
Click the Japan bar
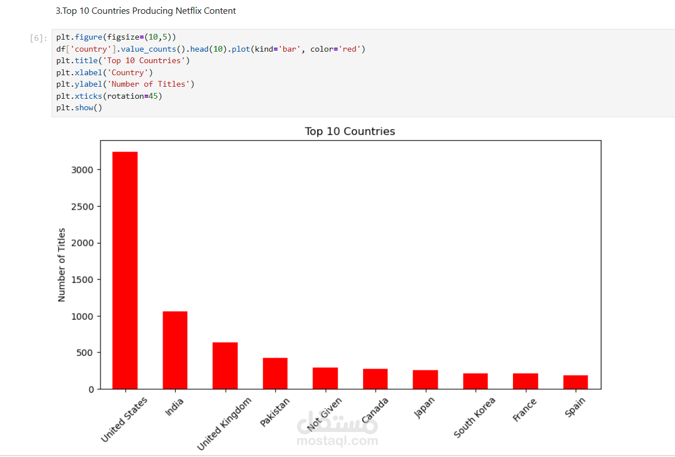425,379
